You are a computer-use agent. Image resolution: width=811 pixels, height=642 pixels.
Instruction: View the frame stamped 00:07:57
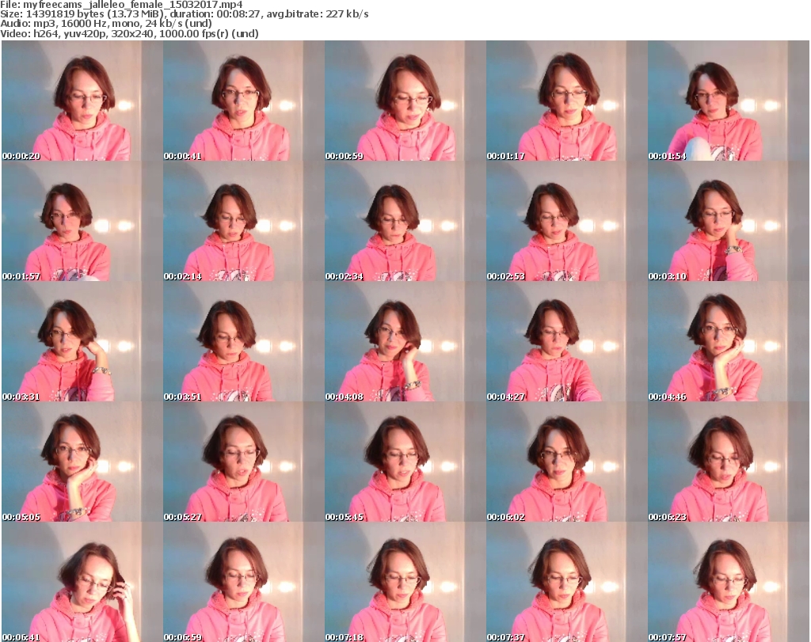[x=729, y=582]
